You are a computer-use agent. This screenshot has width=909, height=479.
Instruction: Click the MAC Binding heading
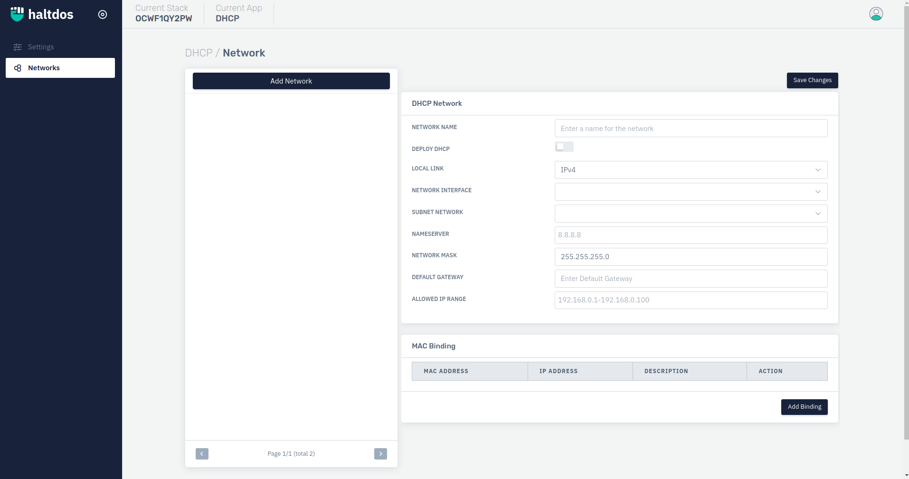pos(434,346)
